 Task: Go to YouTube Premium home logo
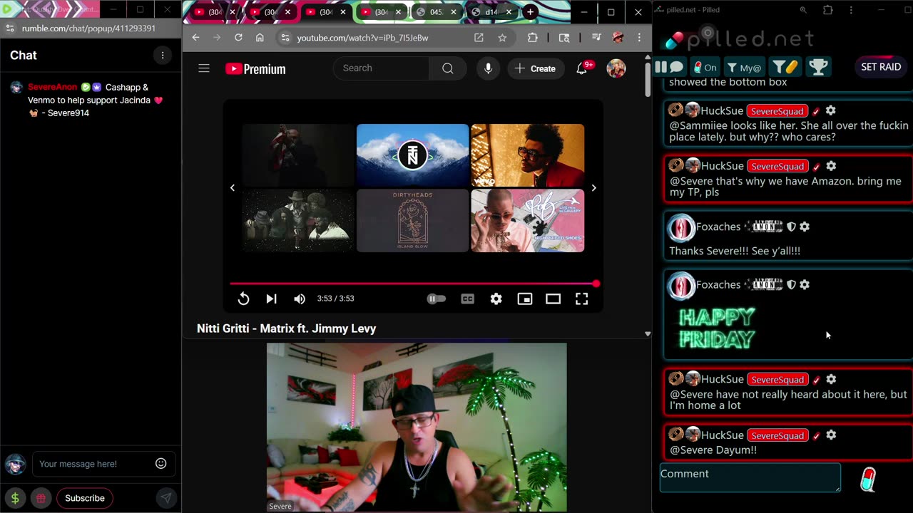[x=255, y=69]
